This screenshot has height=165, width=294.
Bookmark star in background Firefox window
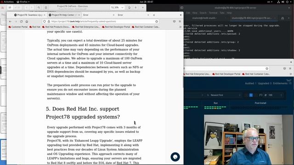point(267,69)
